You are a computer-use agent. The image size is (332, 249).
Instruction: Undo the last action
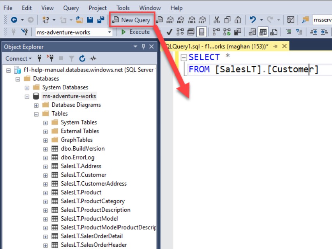point(253,20)
